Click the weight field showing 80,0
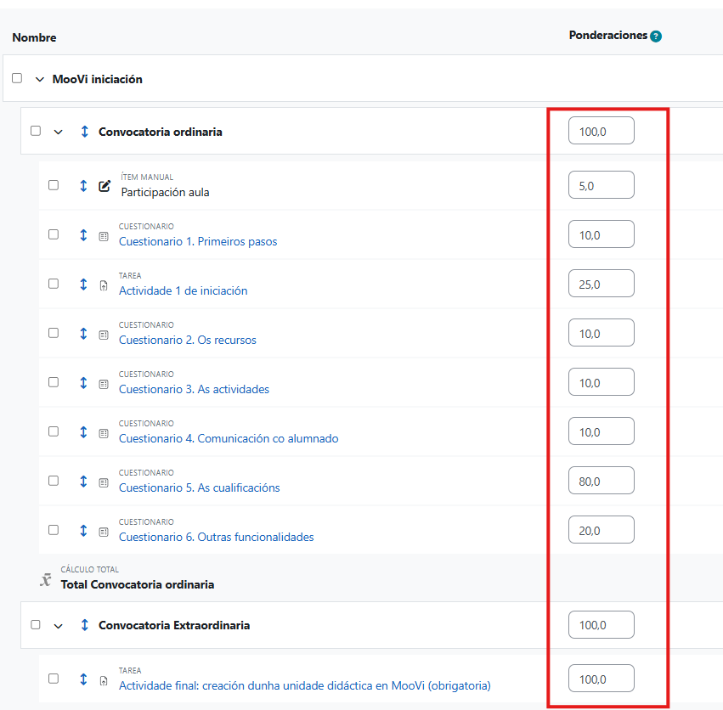 (601, 481)
